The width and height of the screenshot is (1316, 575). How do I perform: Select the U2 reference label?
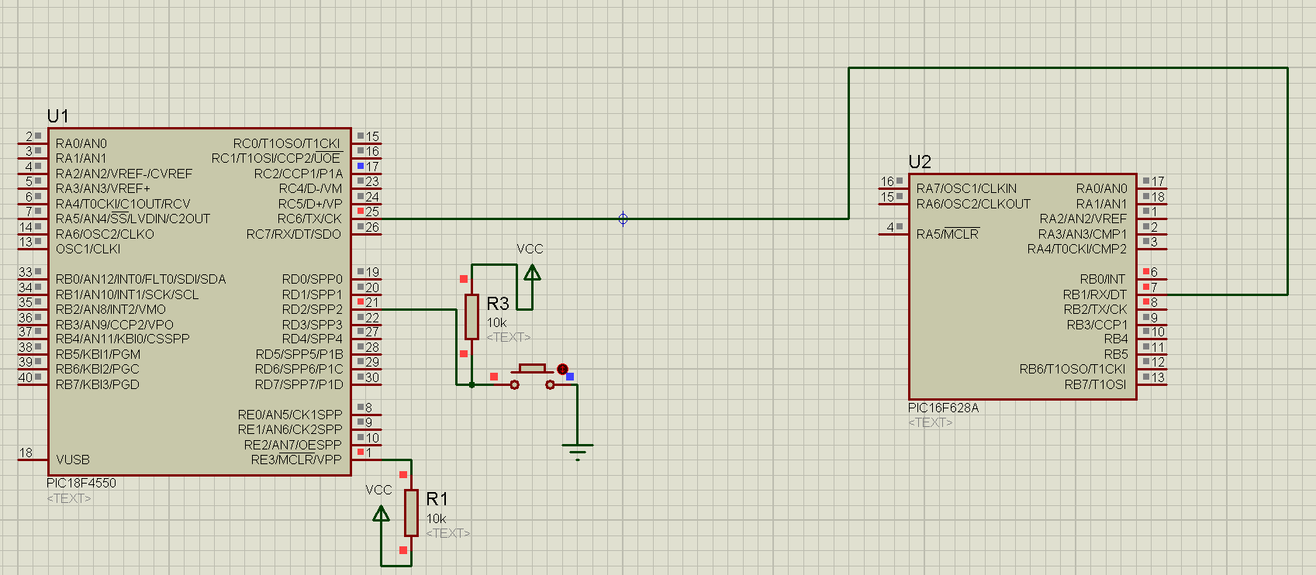coord(920,162)
